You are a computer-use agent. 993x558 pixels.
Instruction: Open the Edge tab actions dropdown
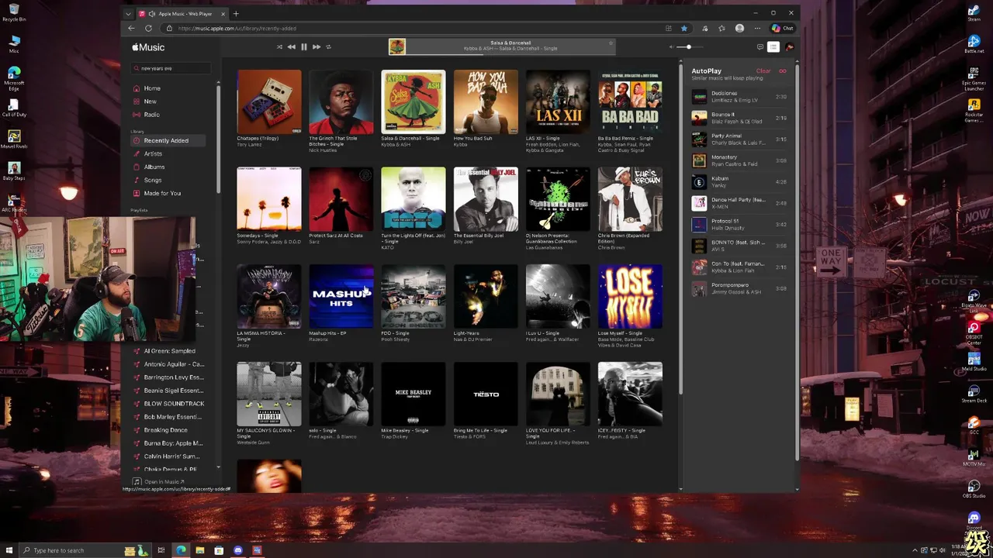(x=129, y=13)
